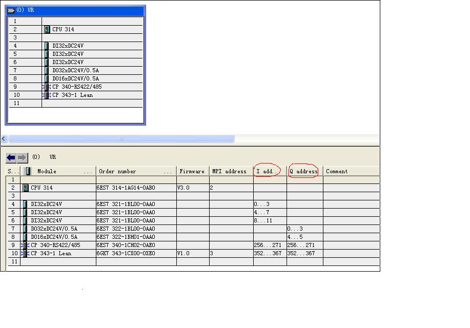This screenshot has height=328, width=470.
Task: Click order number 6ES7 322-1BL00-0AA0
Action: (x=126, y=229)
